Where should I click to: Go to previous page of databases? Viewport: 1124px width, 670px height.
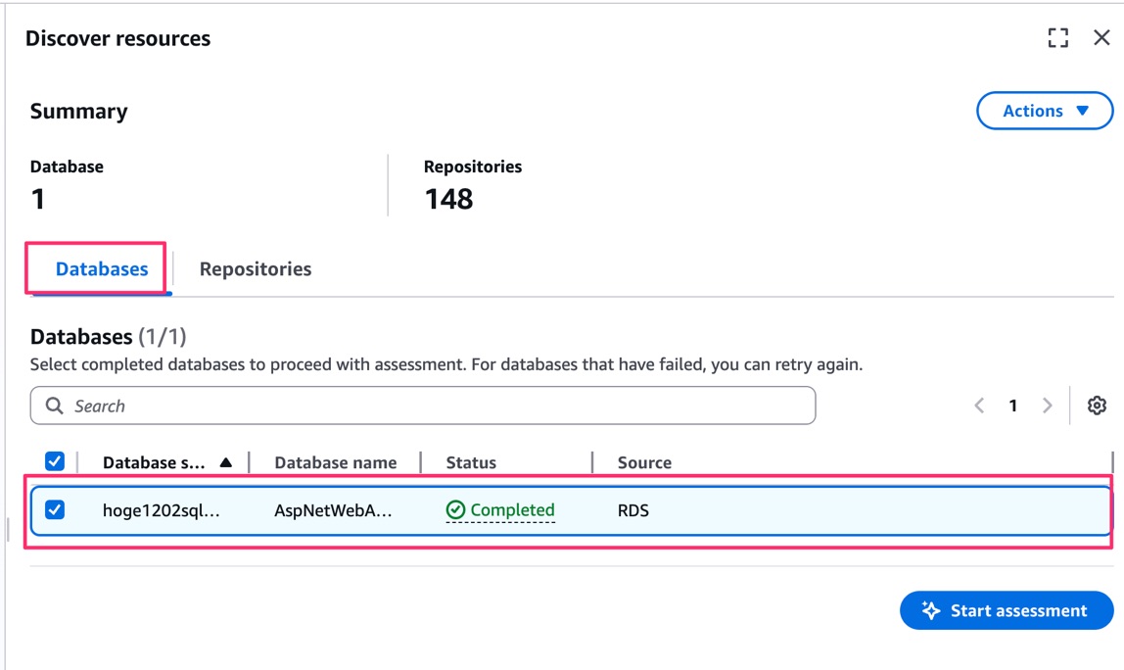979,406
